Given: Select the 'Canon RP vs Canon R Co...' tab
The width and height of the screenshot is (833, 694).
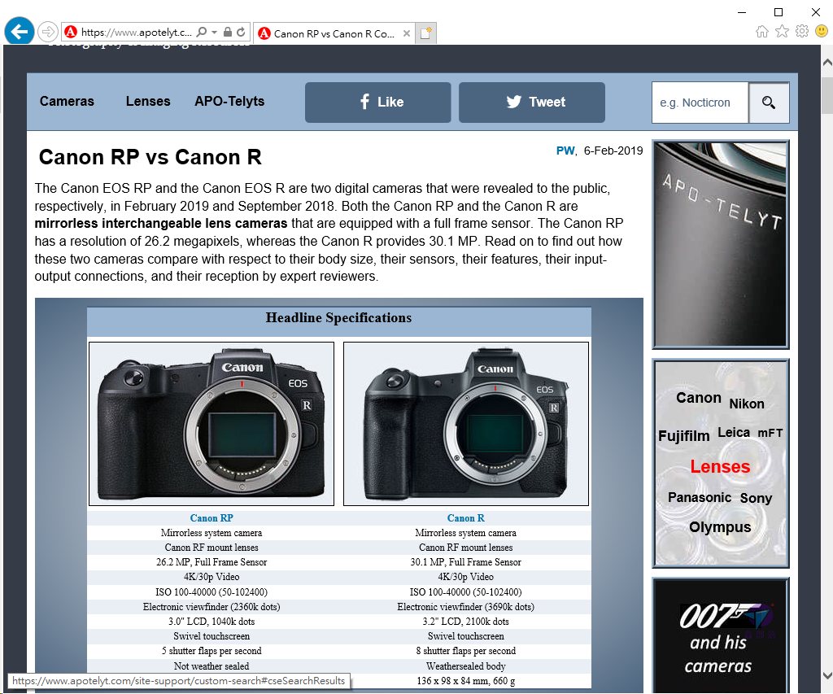Looking at the screenshot, I should (x=334, y=33).
